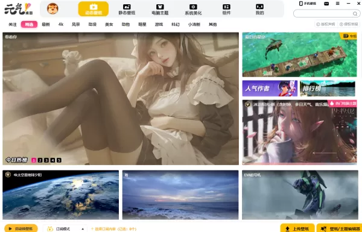The image size is (362, 232).
Task: Filter by 美女 category
Action: click(x=109, y=25)
